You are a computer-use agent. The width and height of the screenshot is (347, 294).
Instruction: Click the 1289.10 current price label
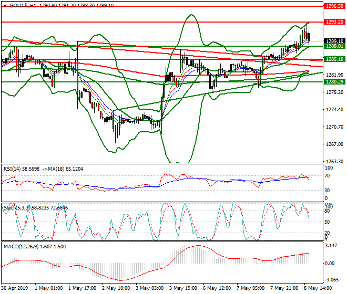(x=334, y=41)
